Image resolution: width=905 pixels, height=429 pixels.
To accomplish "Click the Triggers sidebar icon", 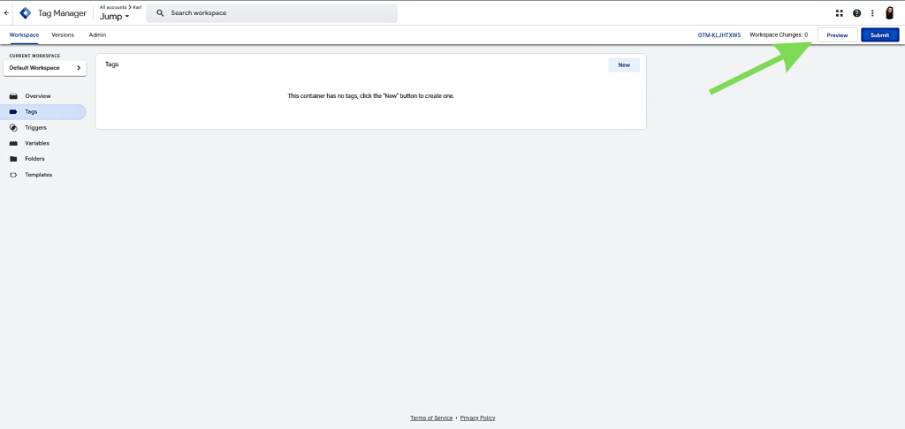I will click(x=13, y=127).
